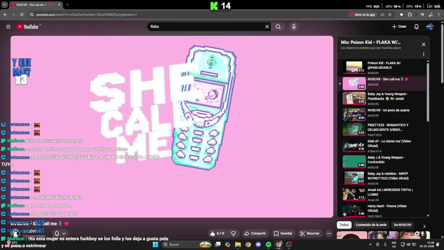
Task: Open YouTube notifications bell
Action: pos(417,27)
